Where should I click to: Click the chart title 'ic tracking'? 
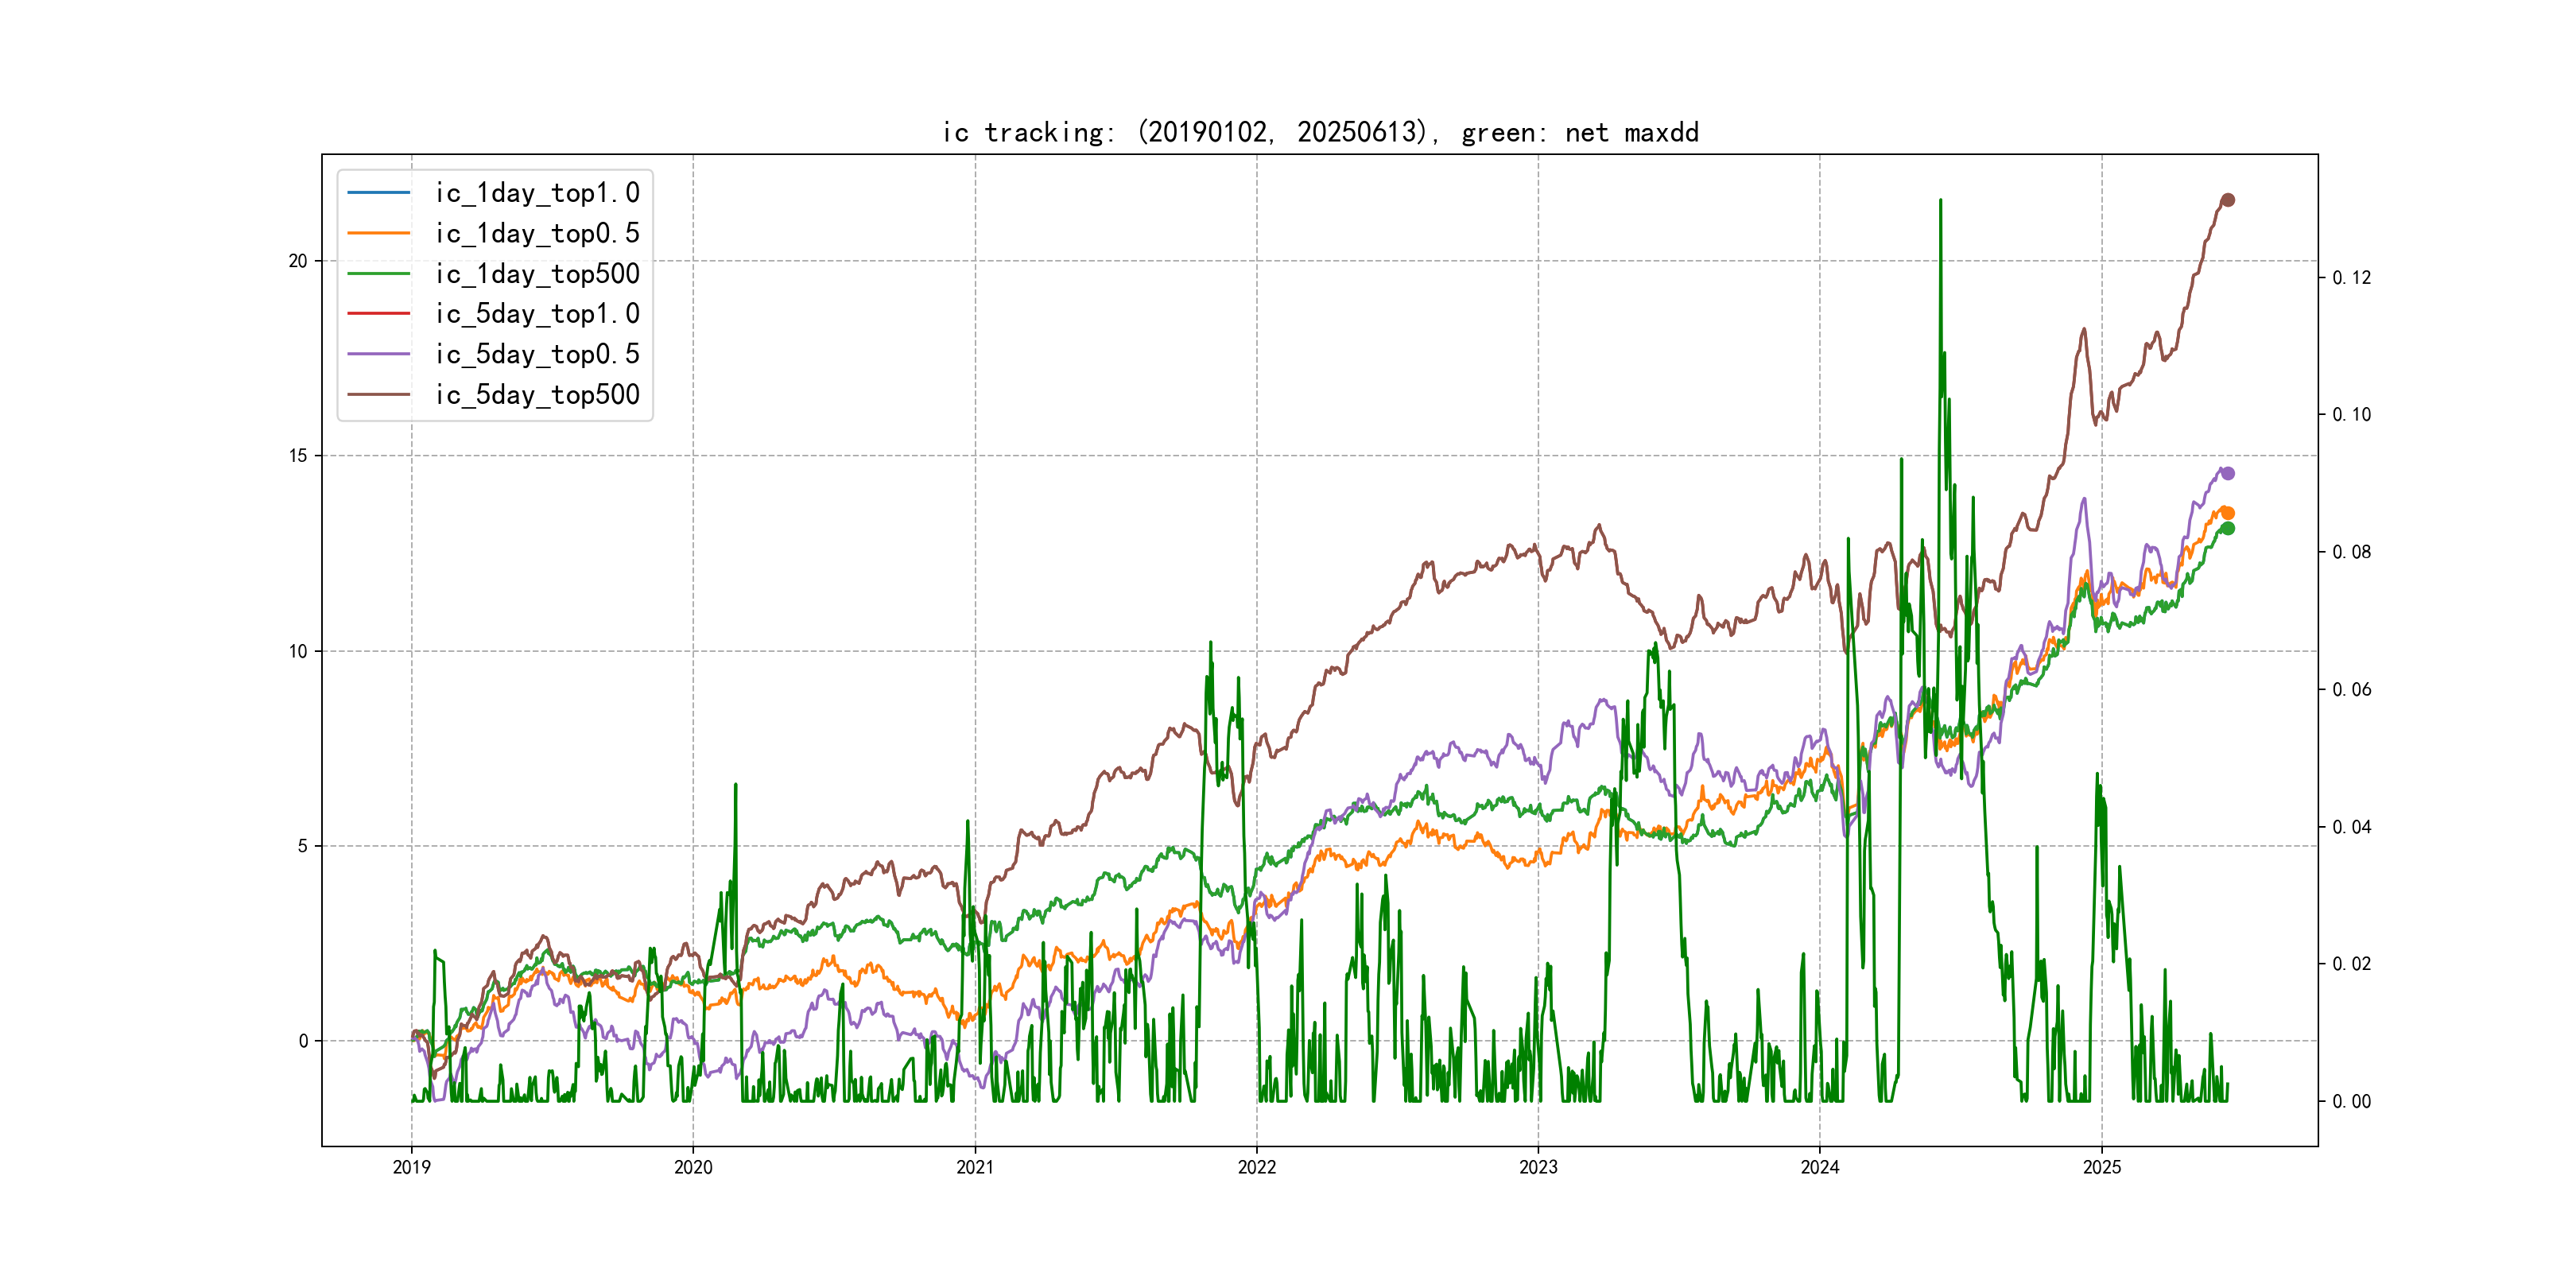tap(1320, 132)
